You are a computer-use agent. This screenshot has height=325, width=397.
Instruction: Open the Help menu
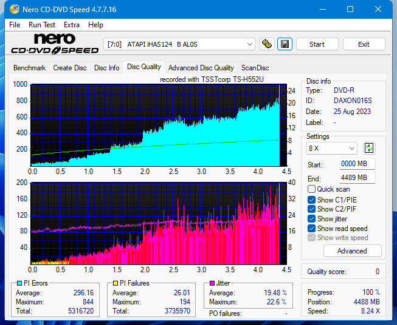95,25
